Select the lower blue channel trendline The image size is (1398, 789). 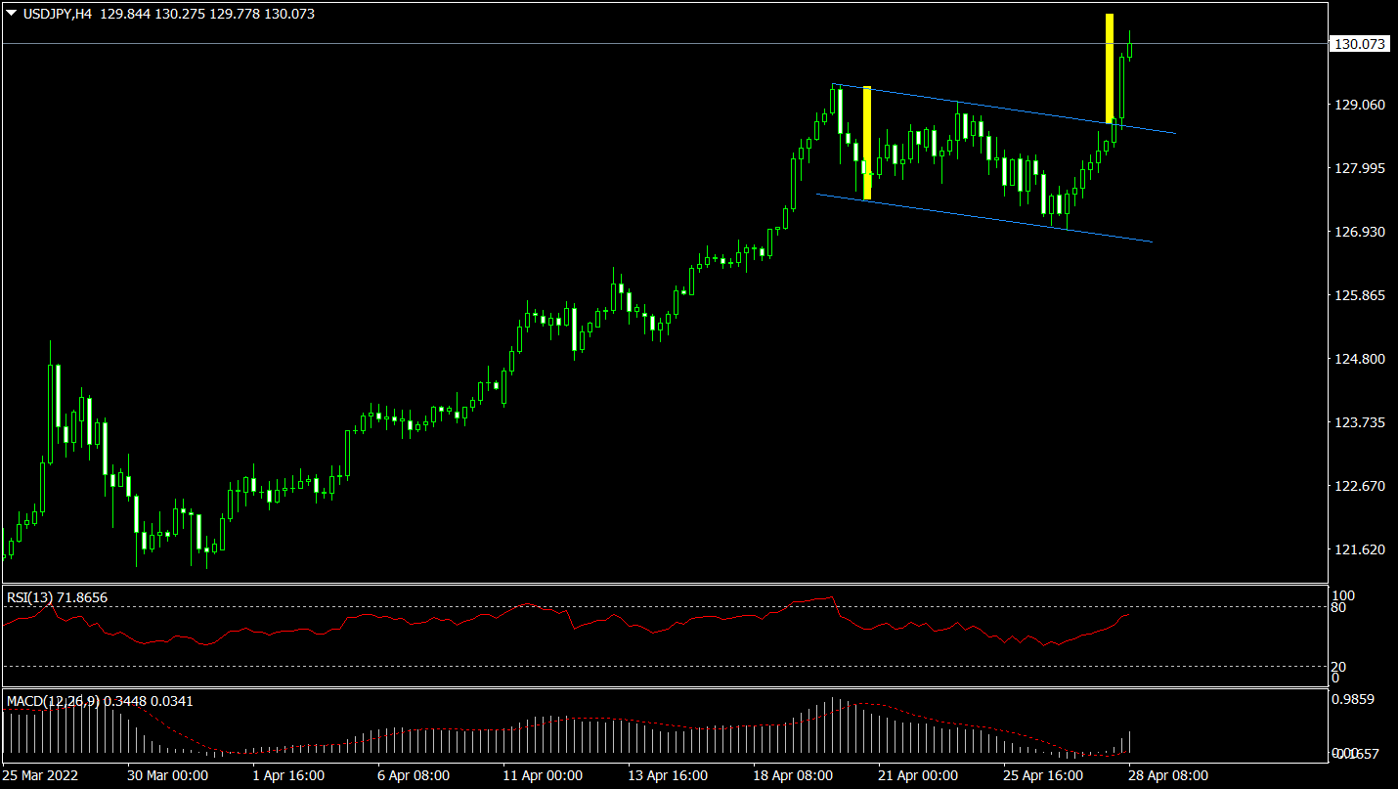(x=984, y=218)
